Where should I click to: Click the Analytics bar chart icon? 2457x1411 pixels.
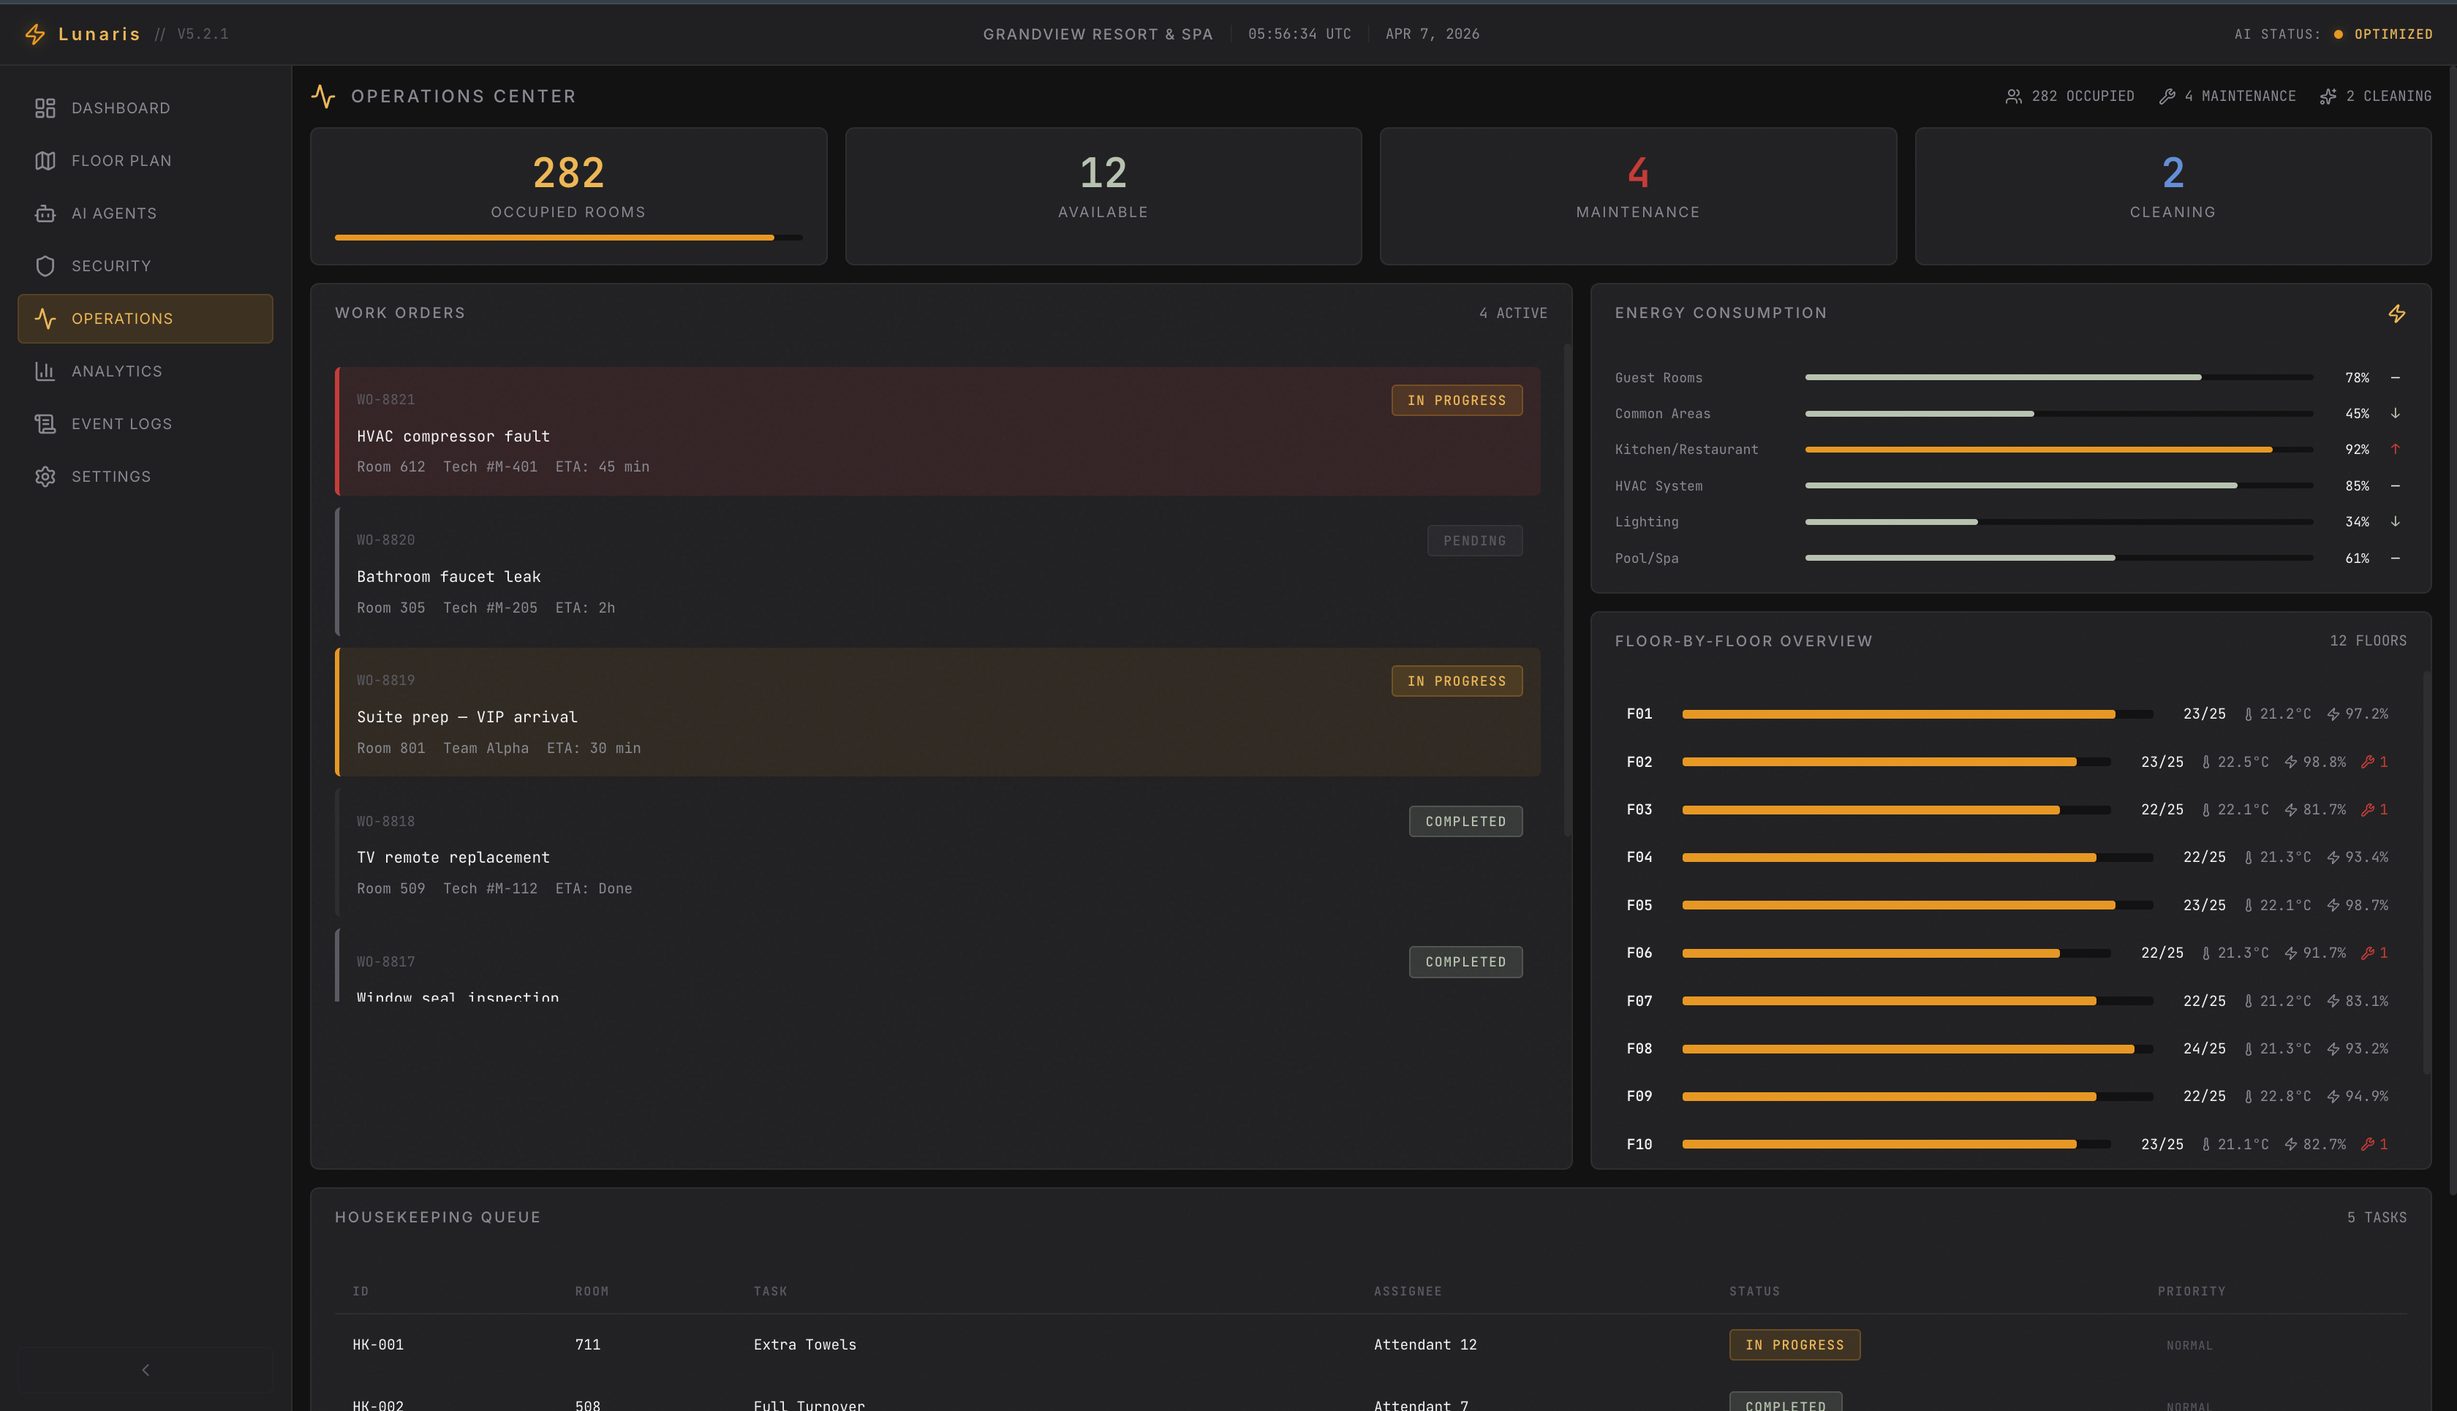point(45,371)
